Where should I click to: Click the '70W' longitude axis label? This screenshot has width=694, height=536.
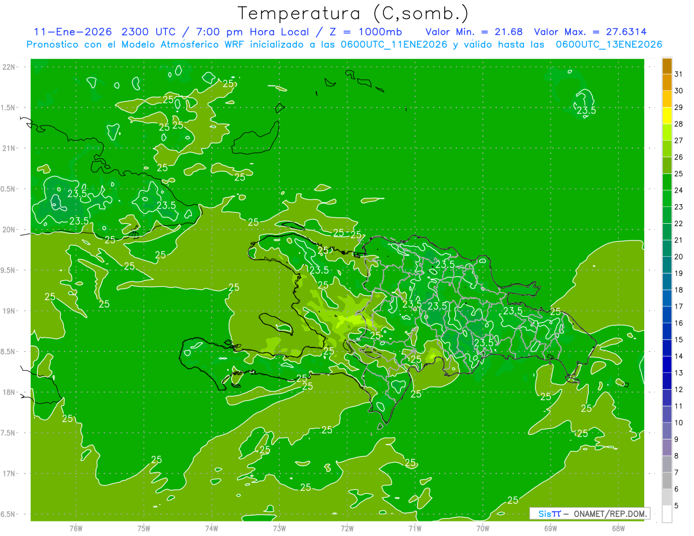point(483,528)
